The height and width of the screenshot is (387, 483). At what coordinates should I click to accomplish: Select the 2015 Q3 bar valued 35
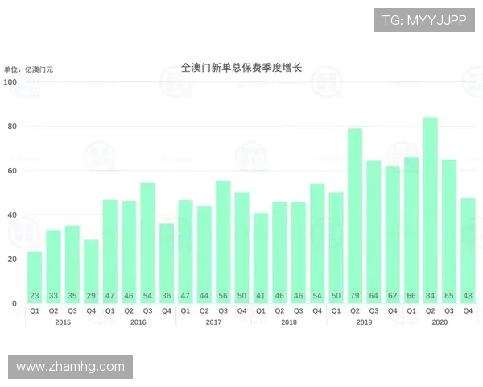pos(72,264)
